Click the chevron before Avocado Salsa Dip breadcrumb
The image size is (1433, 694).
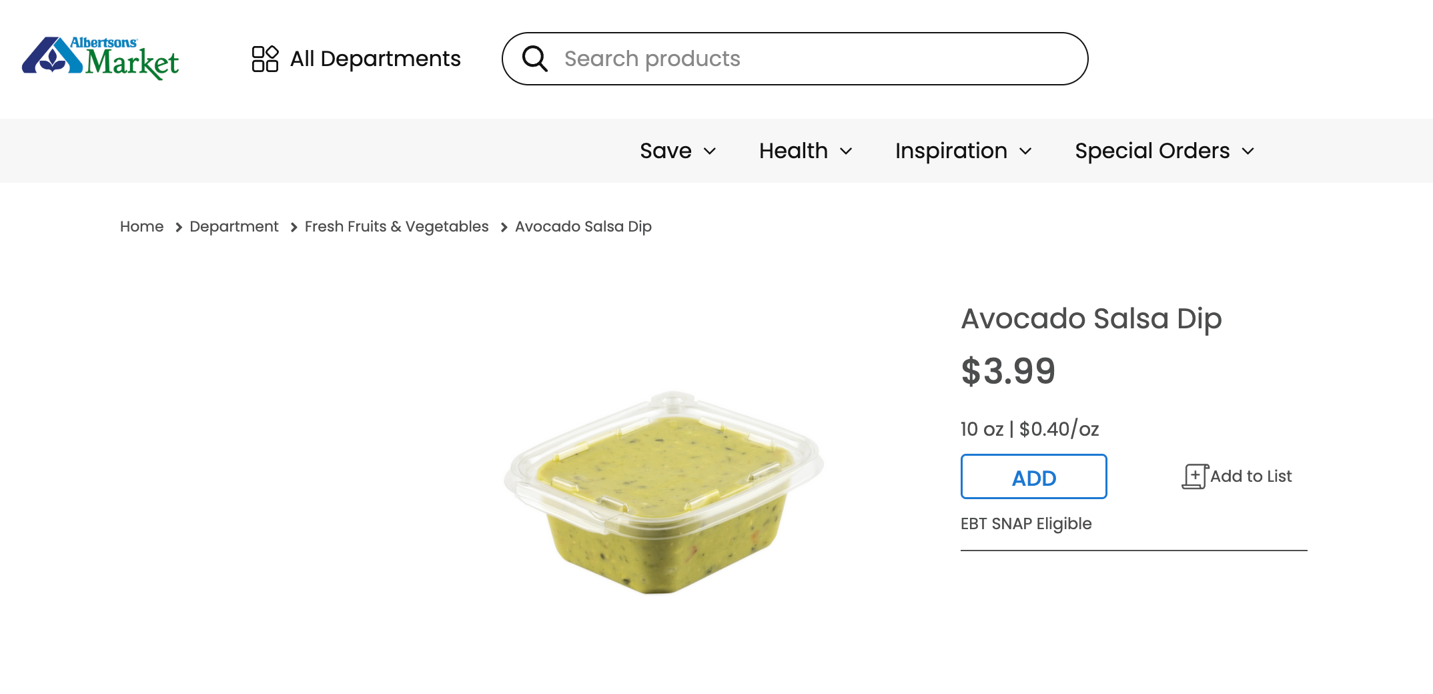pyautogui.click(x=504, y=228)
